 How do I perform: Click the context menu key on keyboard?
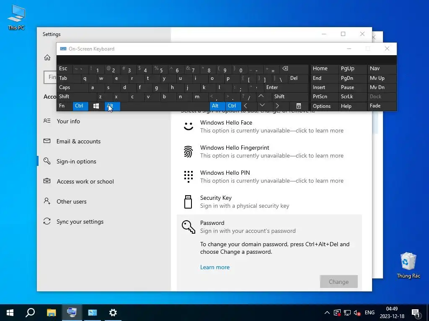tap(299, 106)
